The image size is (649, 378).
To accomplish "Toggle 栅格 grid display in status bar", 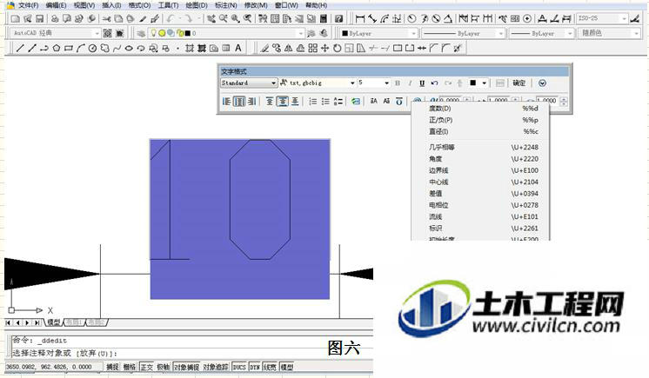I will click(x=130, y=367).
